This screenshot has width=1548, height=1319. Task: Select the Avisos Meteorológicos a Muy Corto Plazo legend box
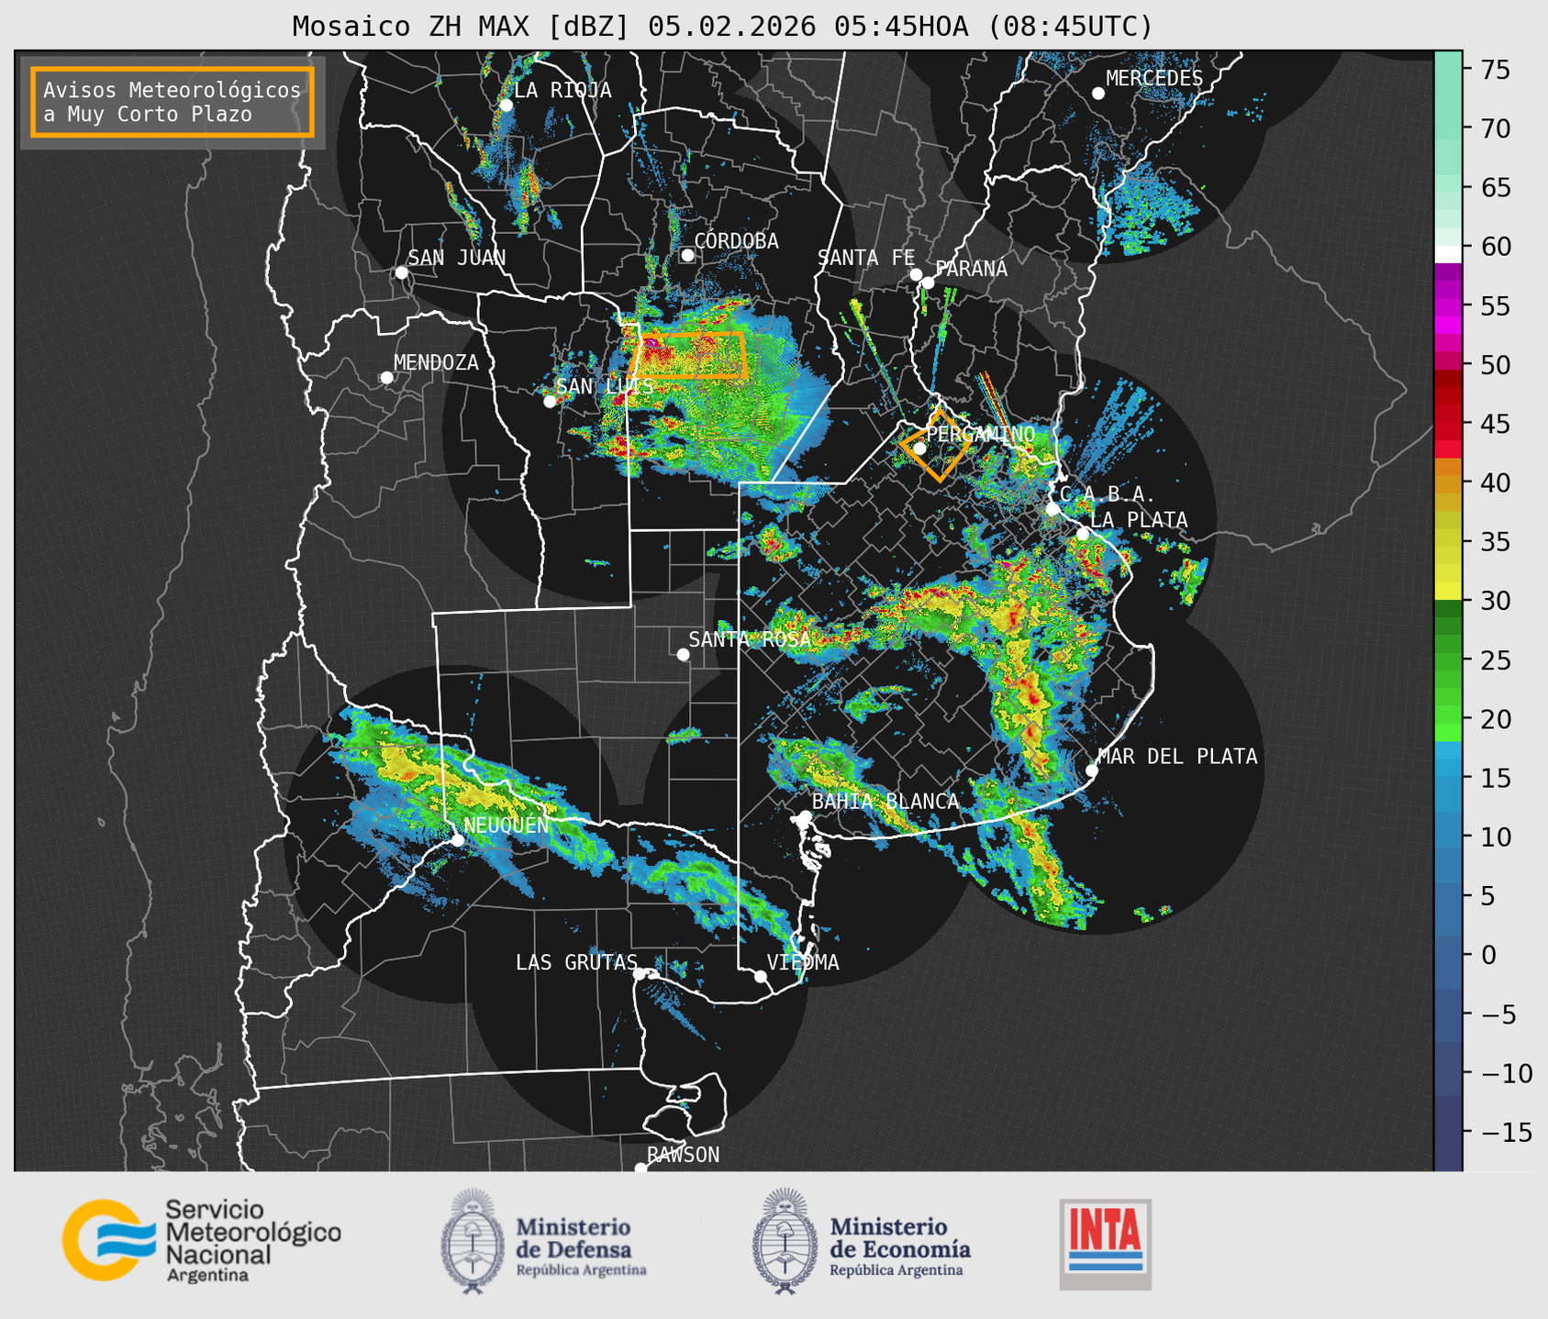click(x=173, y=102)
